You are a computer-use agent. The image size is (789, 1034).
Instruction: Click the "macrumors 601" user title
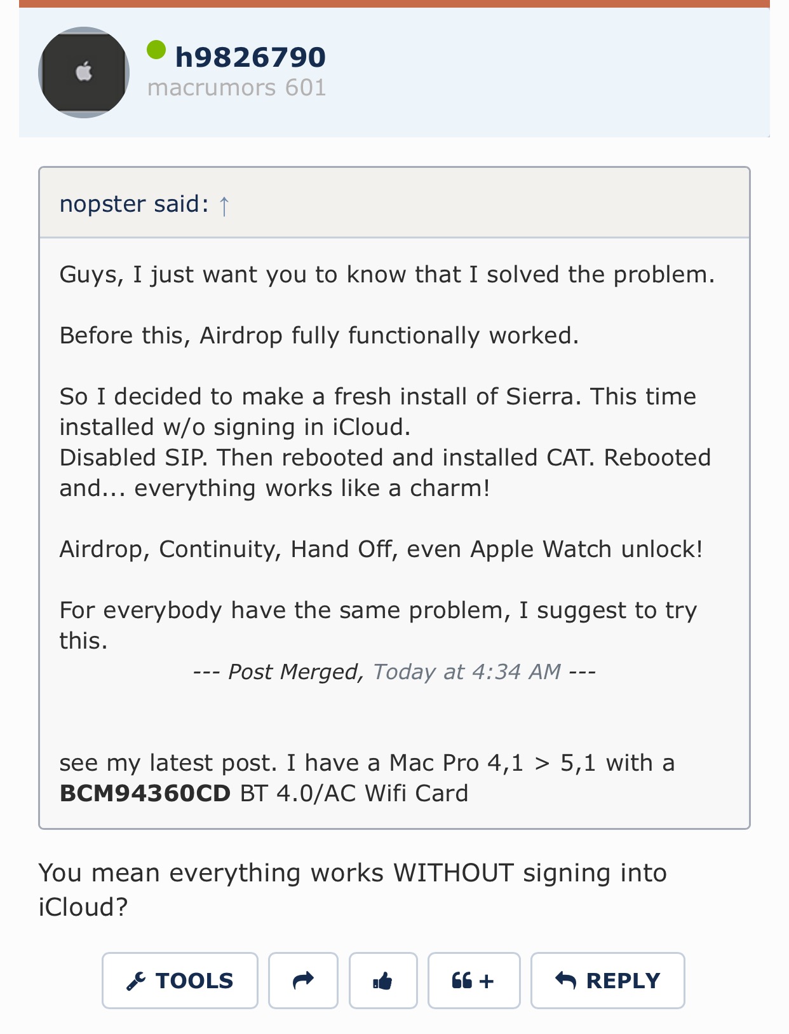(x=236, y=88)
